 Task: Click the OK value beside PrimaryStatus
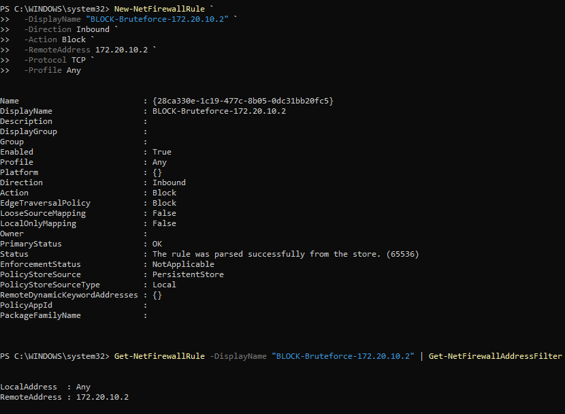pyautogui.click(x=157, y=244)
